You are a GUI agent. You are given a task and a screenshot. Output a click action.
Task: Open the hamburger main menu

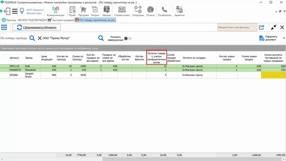tap(15, 11)
